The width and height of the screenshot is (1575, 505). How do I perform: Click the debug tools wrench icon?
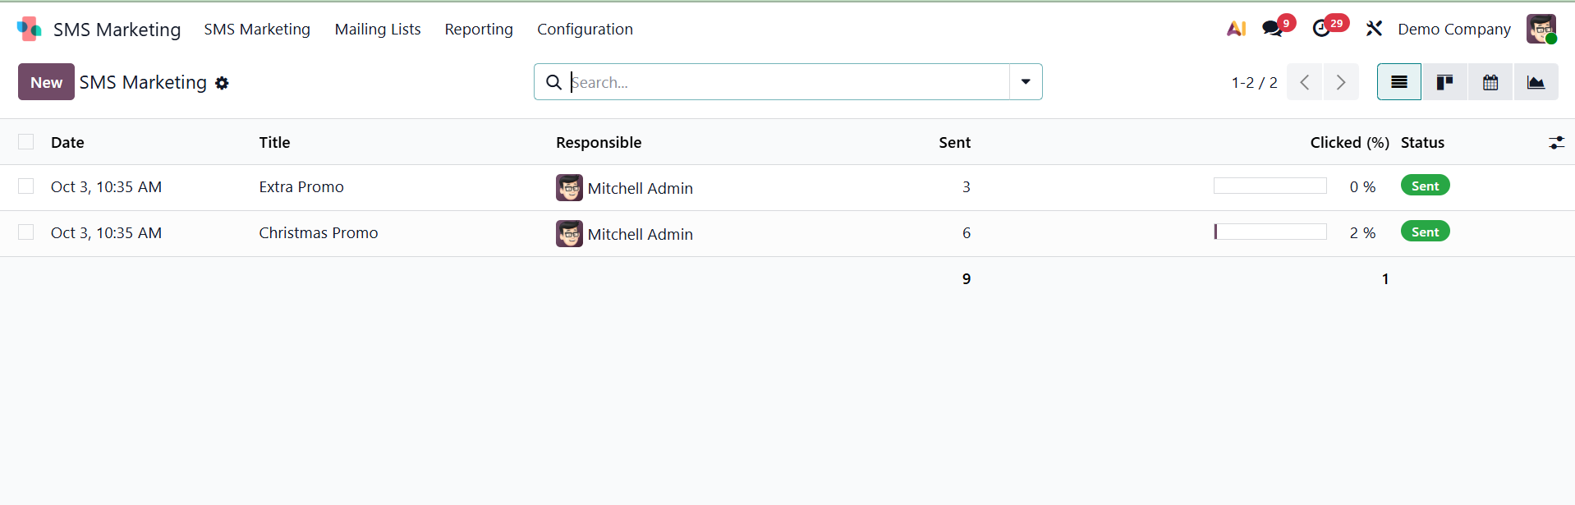click(x=1374, y=29)
